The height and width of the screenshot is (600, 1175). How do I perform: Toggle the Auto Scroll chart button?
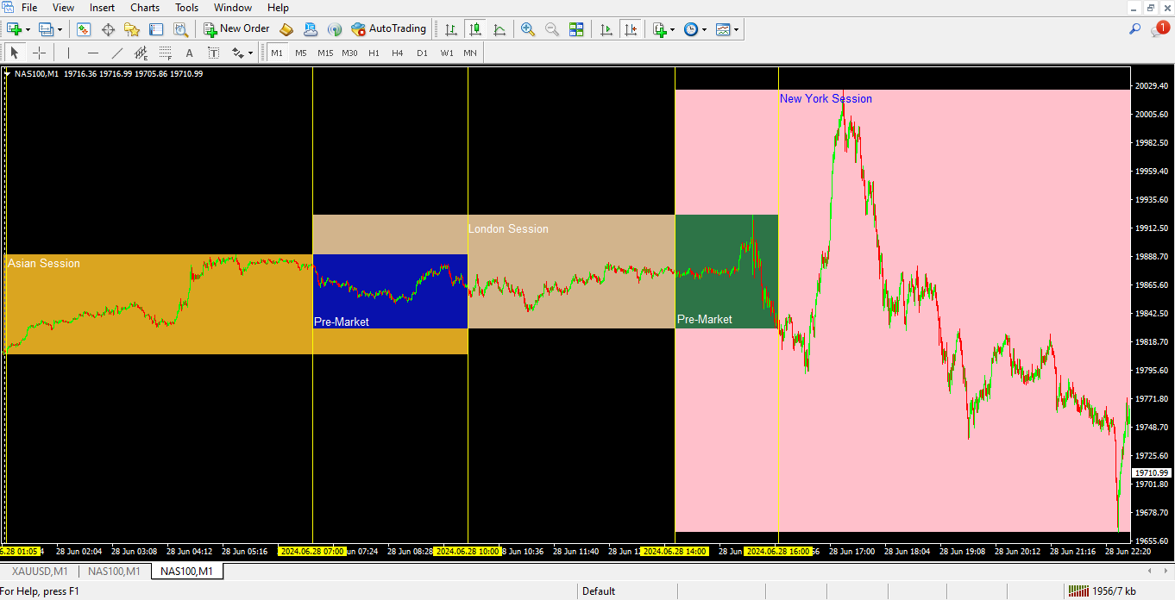606,29
